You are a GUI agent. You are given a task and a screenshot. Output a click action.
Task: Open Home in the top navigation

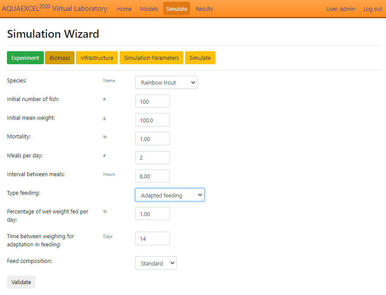124,9
